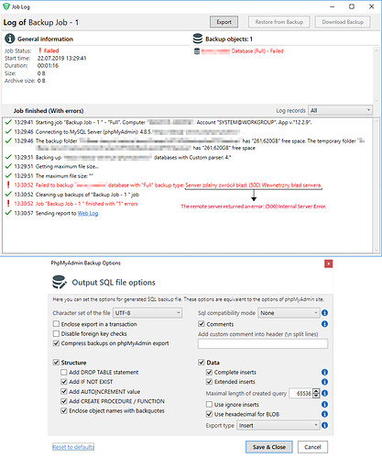Click the failed database item icon
The image size is (382, 459).
click(197, 51)
